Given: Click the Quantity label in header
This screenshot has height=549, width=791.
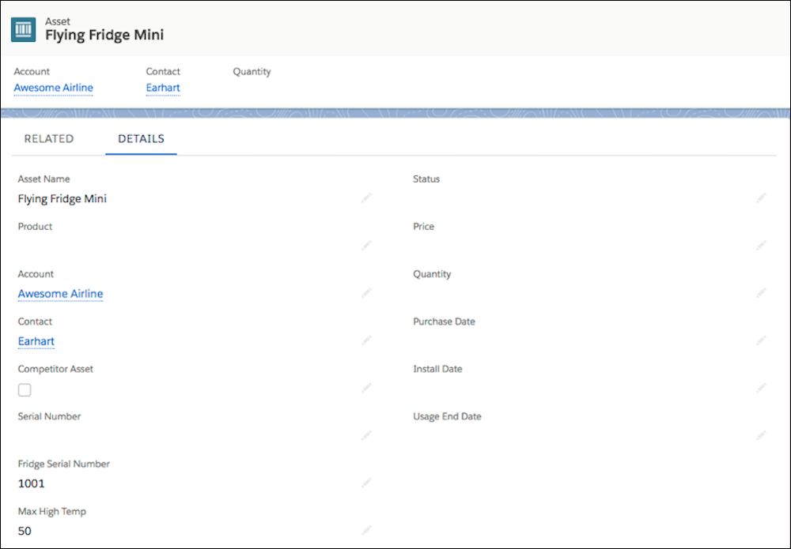Looking at the screenshot, I should [252, 72].
